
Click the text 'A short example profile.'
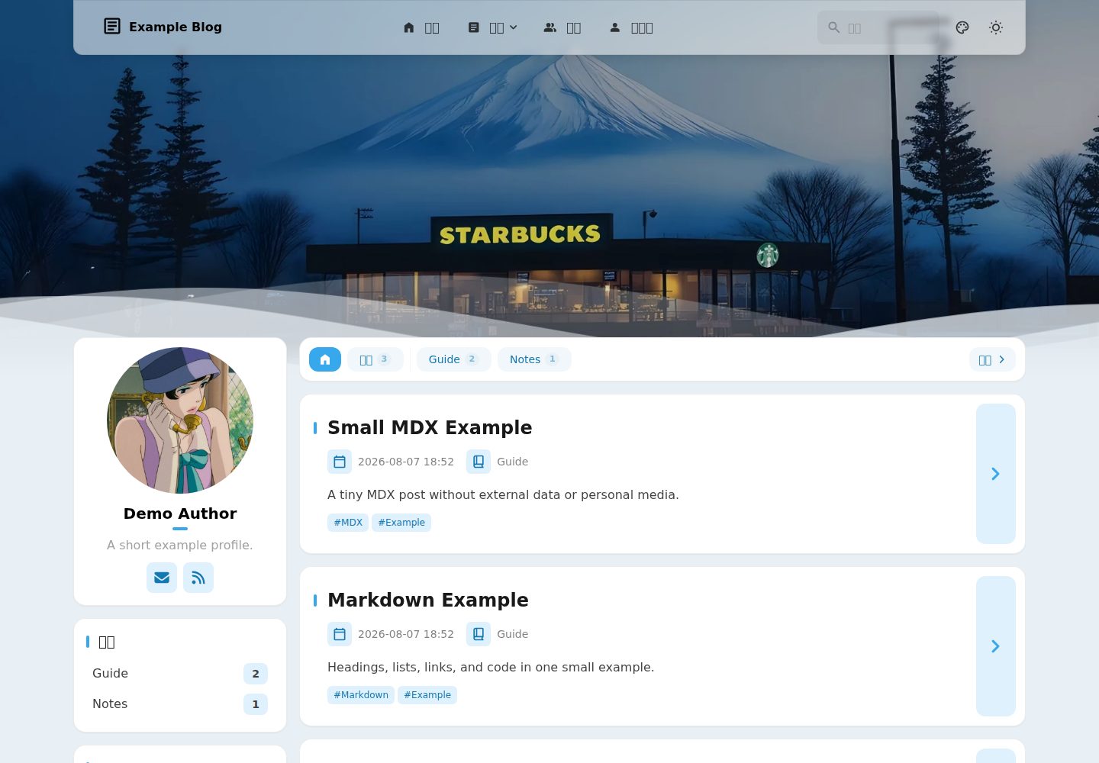[x=180, y=545]
